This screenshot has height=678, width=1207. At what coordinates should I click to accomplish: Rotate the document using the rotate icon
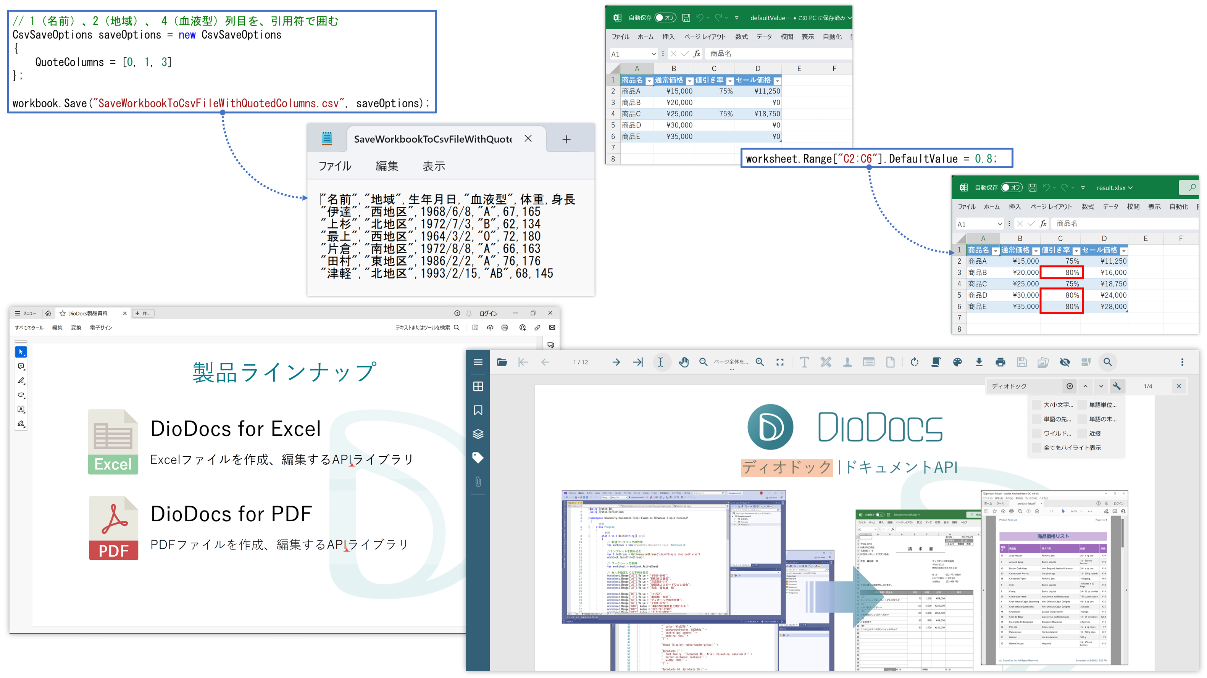click(x=914, y=362)
